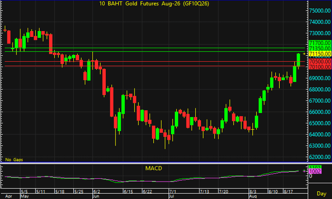Click the Jul month label

pos(171,196)
